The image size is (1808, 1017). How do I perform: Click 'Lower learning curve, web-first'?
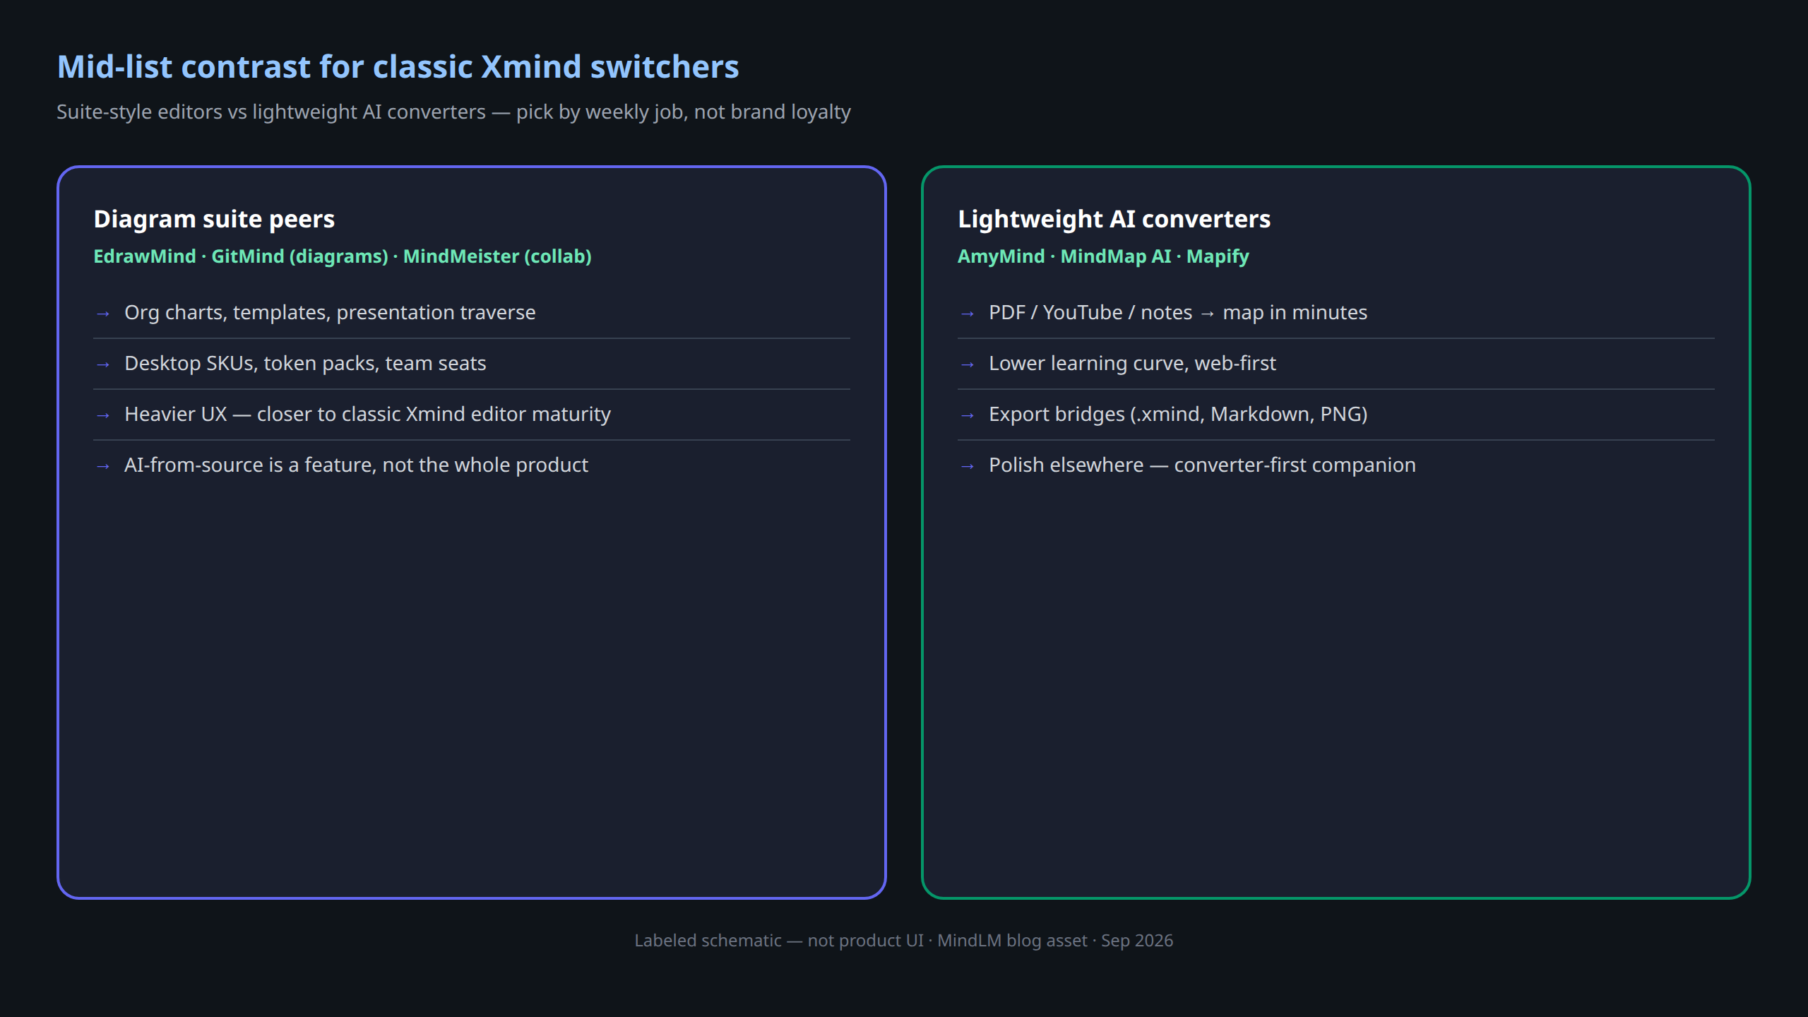click(x=1132, y=363)
